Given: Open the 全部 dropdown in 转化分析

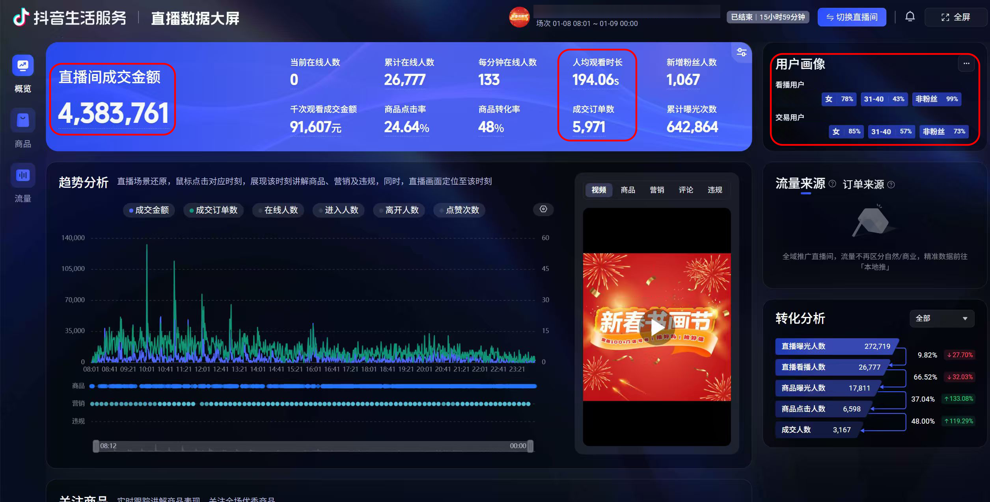Looking at the screenshot, I should (942, 319).
